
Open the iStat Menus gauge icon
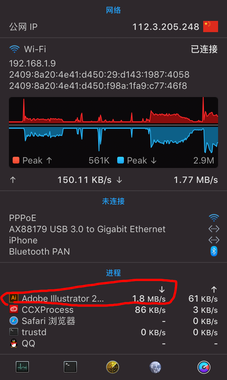[x=204, y=367]
